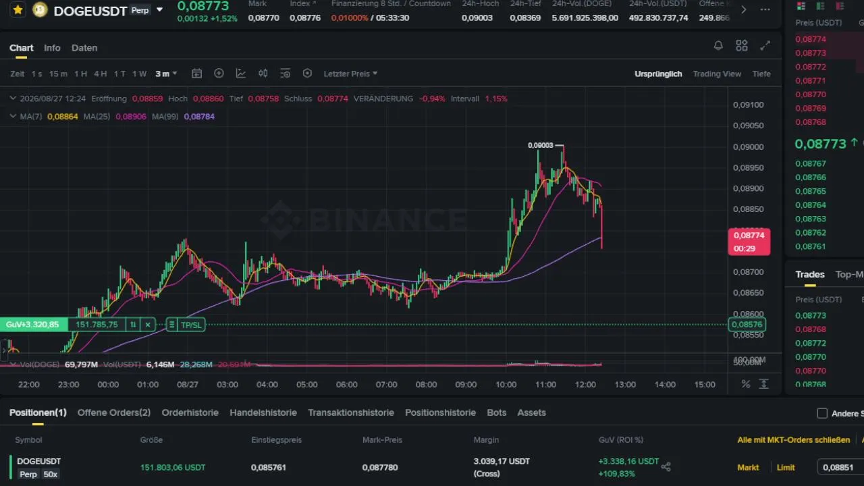Image resolution: width=864 pixels, height=486 pixels.
Task: Open TP/SL button on position line
Action: pyautogui.click(x=191, y=325)
